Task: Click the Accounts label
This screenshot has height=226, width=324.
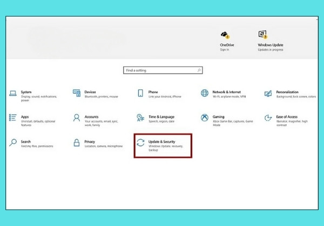Action: [x=92, y=117]
